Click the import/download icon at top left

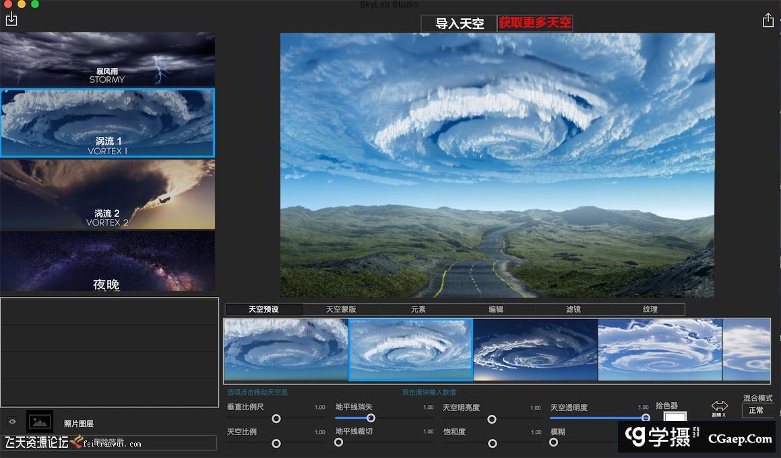(x=11, y=21)
